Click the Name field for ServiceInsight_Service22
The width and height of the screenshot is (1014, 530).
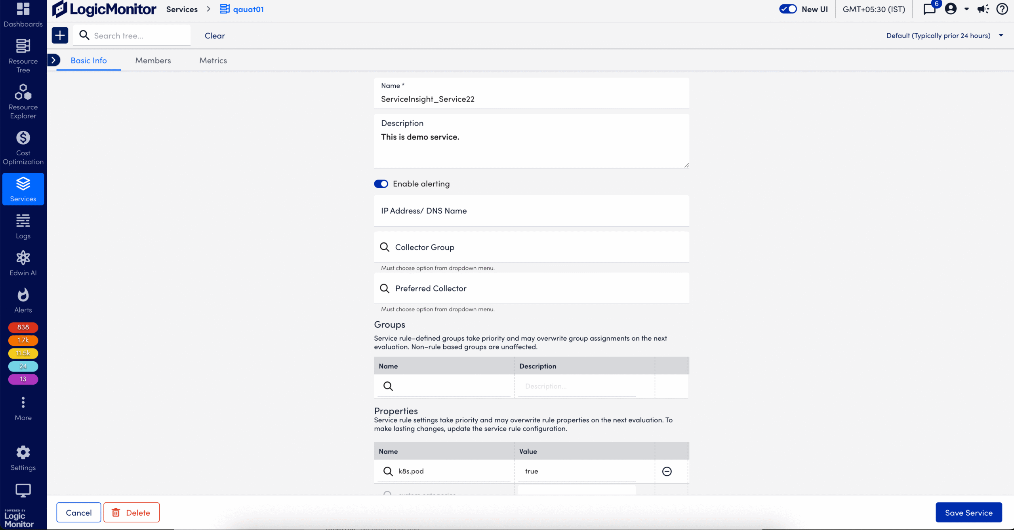(531, 99)
